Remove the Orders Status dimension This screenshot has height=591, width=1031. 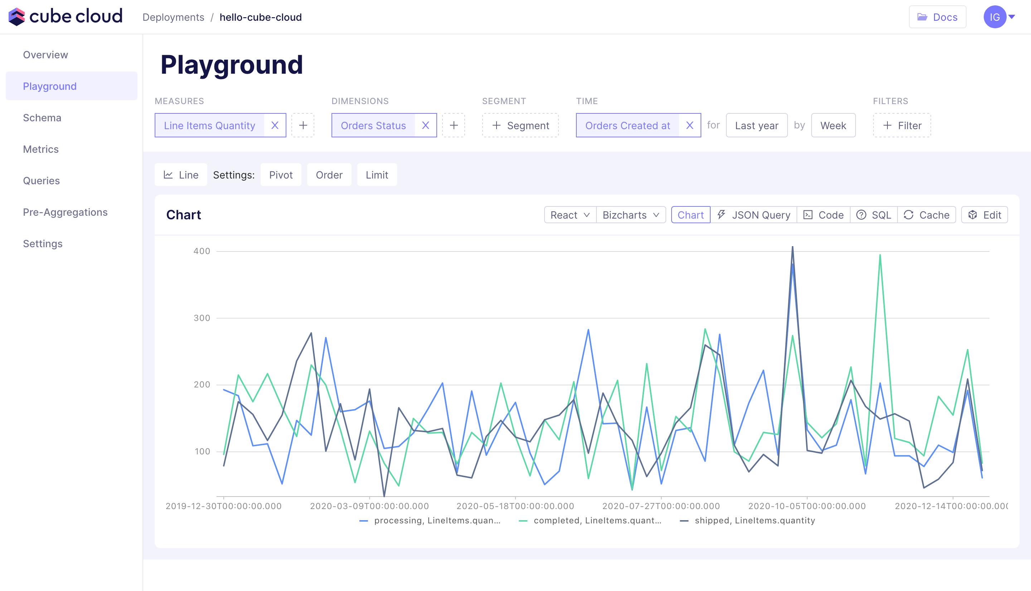(x=425, y=126)
